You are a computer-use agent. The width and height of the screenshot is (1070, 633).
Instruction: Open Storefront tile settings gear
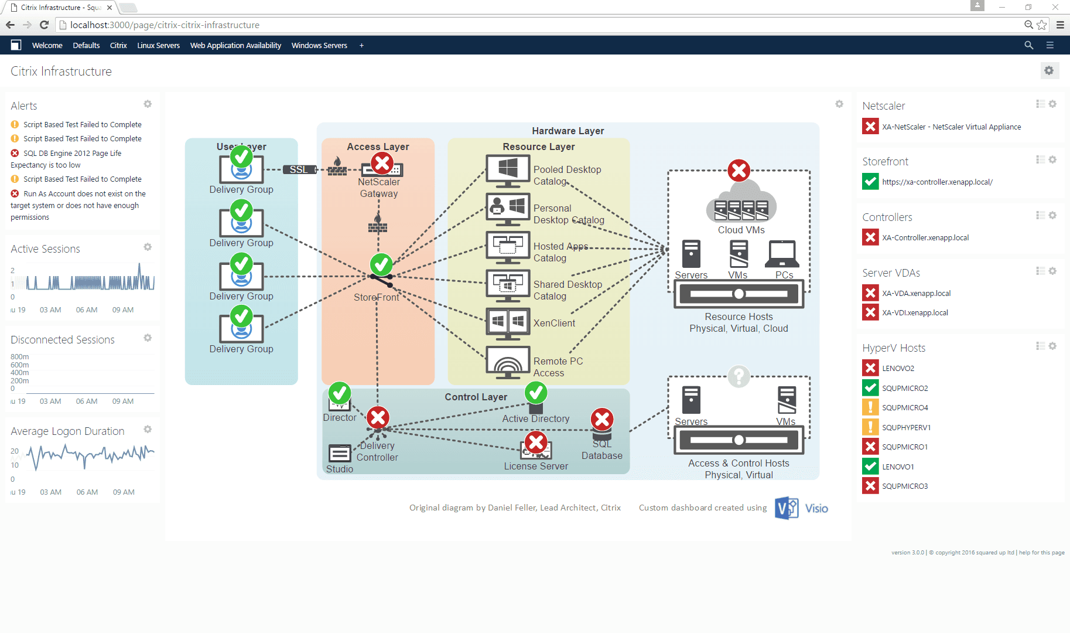click(1052, 159)
